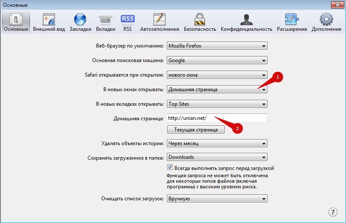Image resolution: width=346 pixels, height=223 pixels.
Task: Expand the Веб-браузер по умолчанию dropdown
Action: [217, 46]
